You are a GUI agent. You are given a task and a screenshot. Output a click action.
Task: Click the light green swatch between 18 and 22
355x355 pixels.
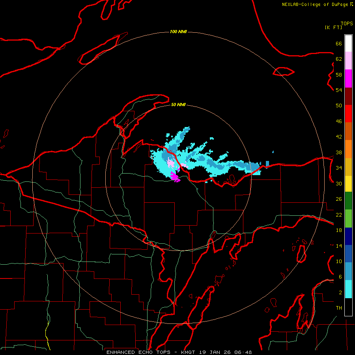click(348, 219)
